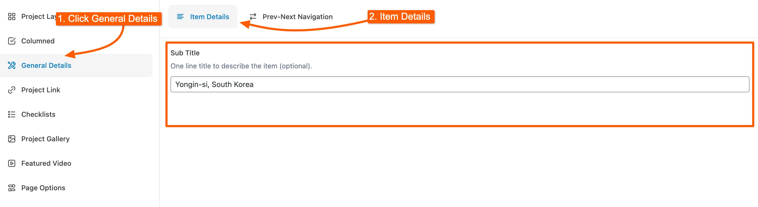Click the General Details tools icon
Image resolution: width=758 pixels, height=207 pixels.
point(11,65)
